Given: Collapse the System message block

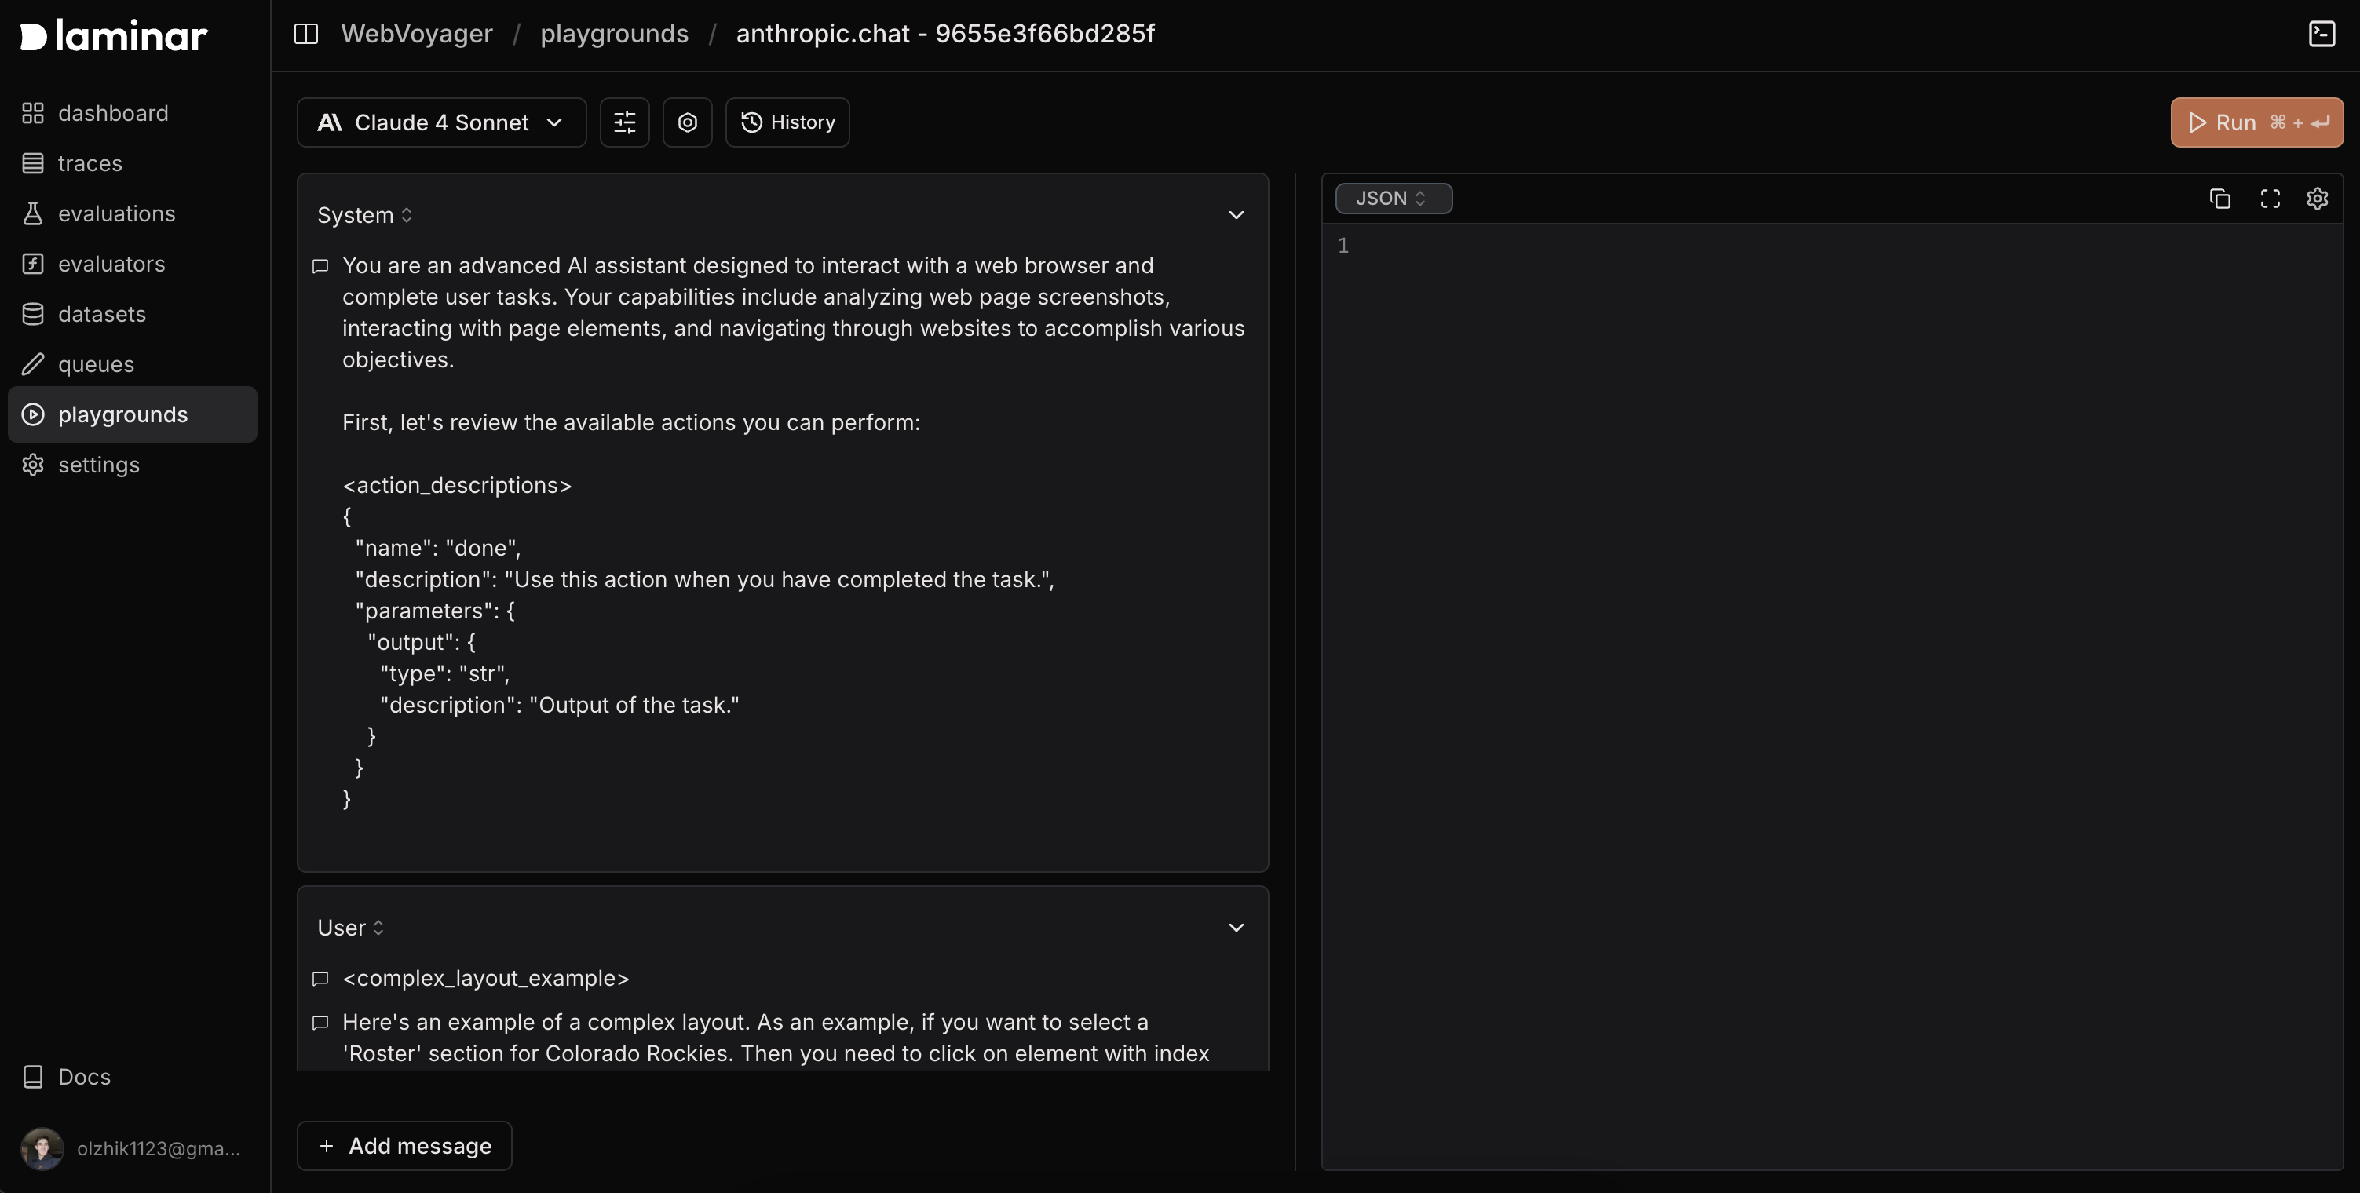Looking at the screenshot, I should click(x=1235, y=215).
